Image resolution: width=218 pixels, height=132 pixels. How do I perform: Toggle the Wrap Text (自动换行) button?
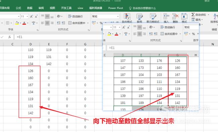pyautogui.click(x=75, y=16)
